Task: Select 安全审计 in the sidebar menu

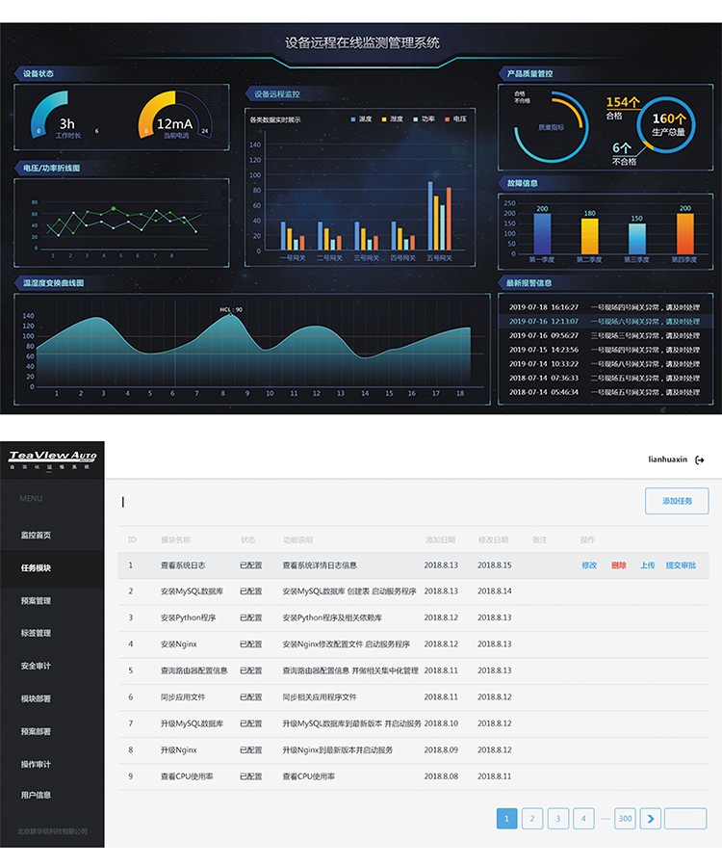Action: point(37,666)
